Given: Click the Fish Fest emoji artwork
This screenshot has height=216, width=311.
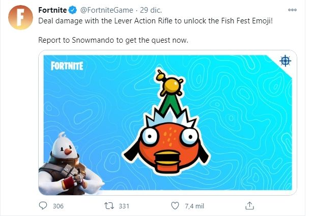Looking at the screenshot, I should [x=169, y=127].
